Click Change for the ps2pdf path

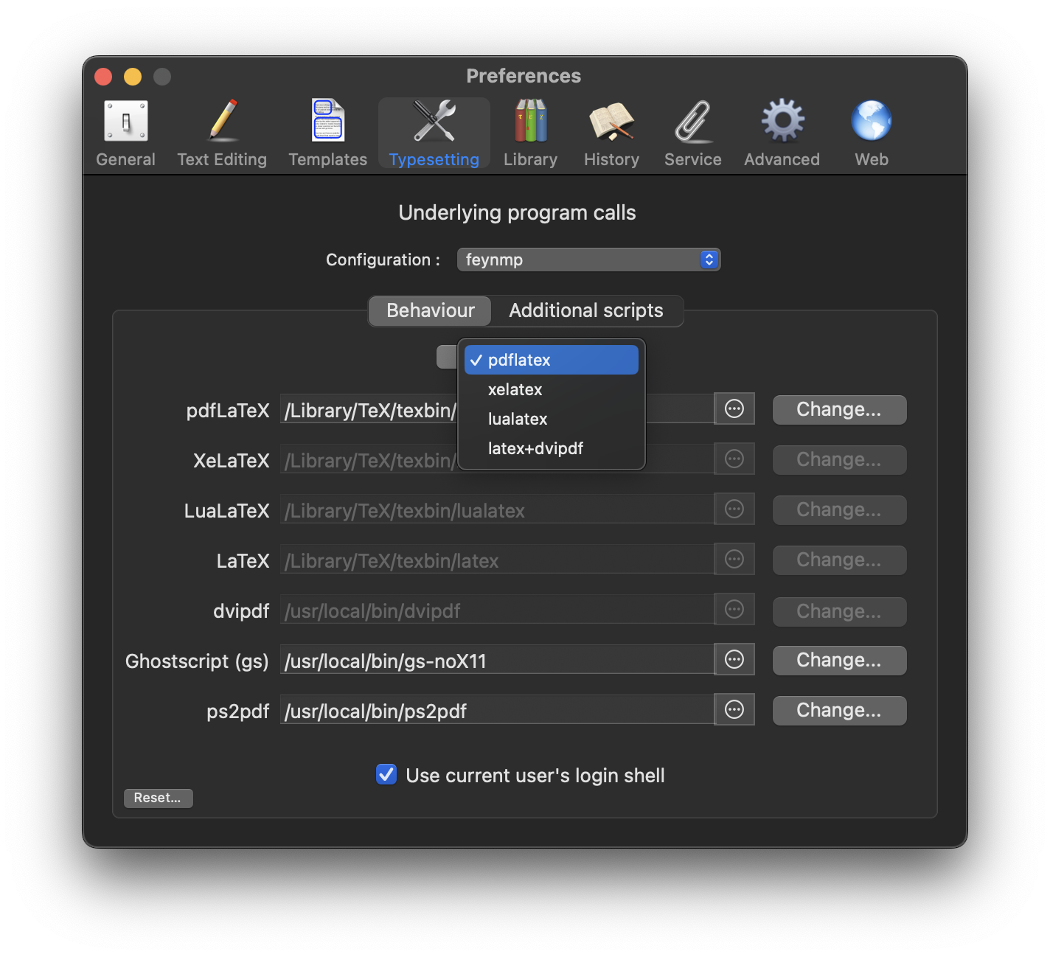[x=839, y=710]
